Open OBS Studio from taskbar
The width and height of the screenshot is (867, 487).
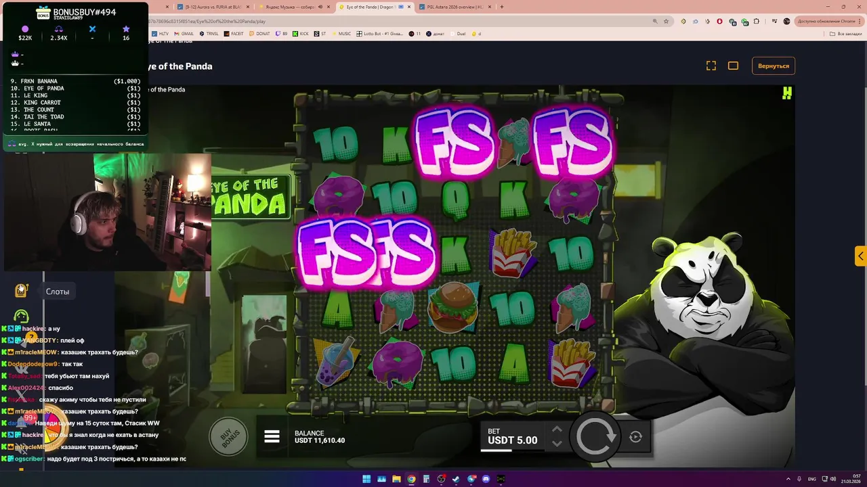pyautogui.click(x=441, y=479)
